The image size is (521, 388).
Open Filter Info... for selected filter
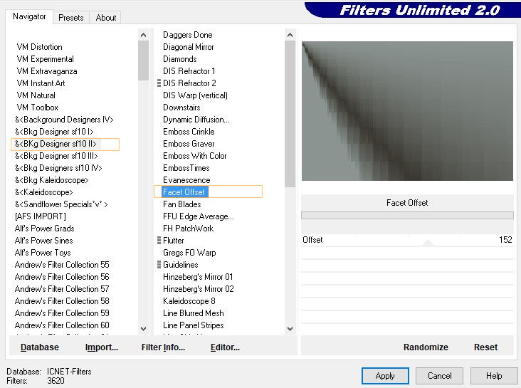point(163,347)
